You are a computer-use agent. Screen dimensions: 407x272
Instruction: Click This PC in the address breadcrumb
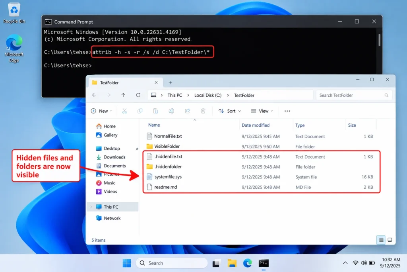click(175, 95)
